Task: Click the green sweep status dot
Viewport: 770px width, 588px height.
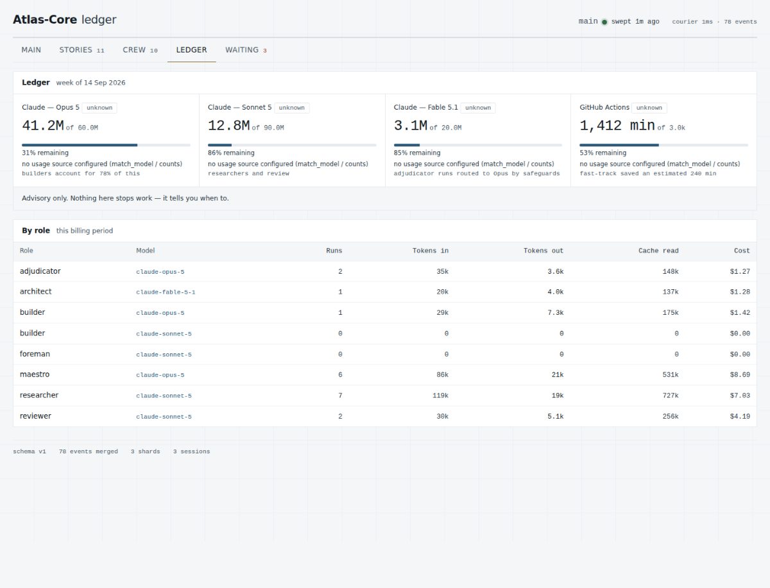Action: tap(604, 22)
